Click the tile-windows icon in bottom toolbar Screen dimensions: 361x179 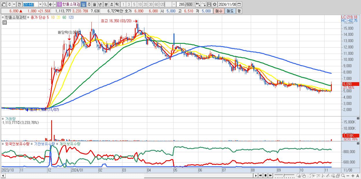[299, 176]
